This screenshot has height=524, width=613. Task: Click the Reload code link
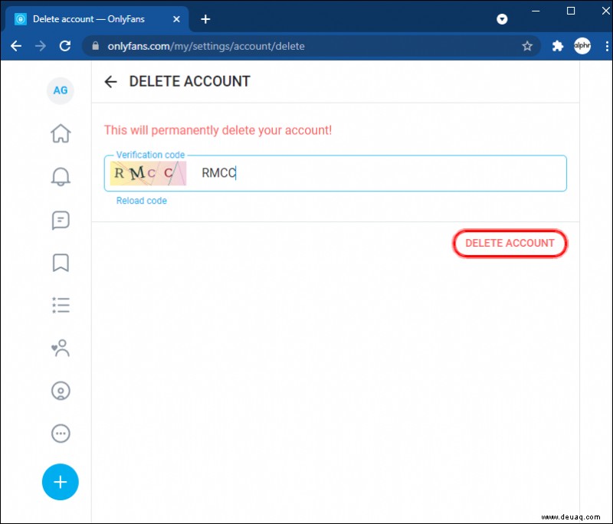pos(142,201)
